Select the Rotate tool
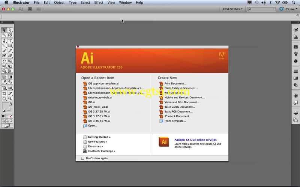The width and height of the screenshot is (300, 187). pyautogui.click(x=4, y=61)
